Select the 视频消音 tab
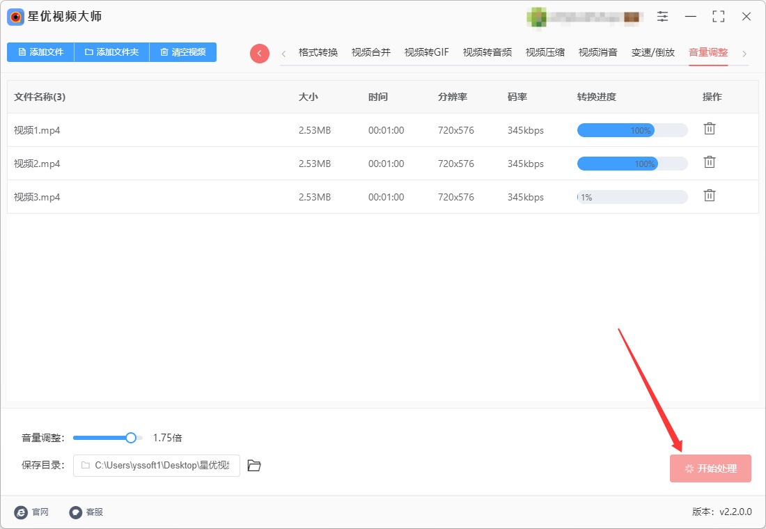Viewport: 766px width, 529px height. coord(597,52)
